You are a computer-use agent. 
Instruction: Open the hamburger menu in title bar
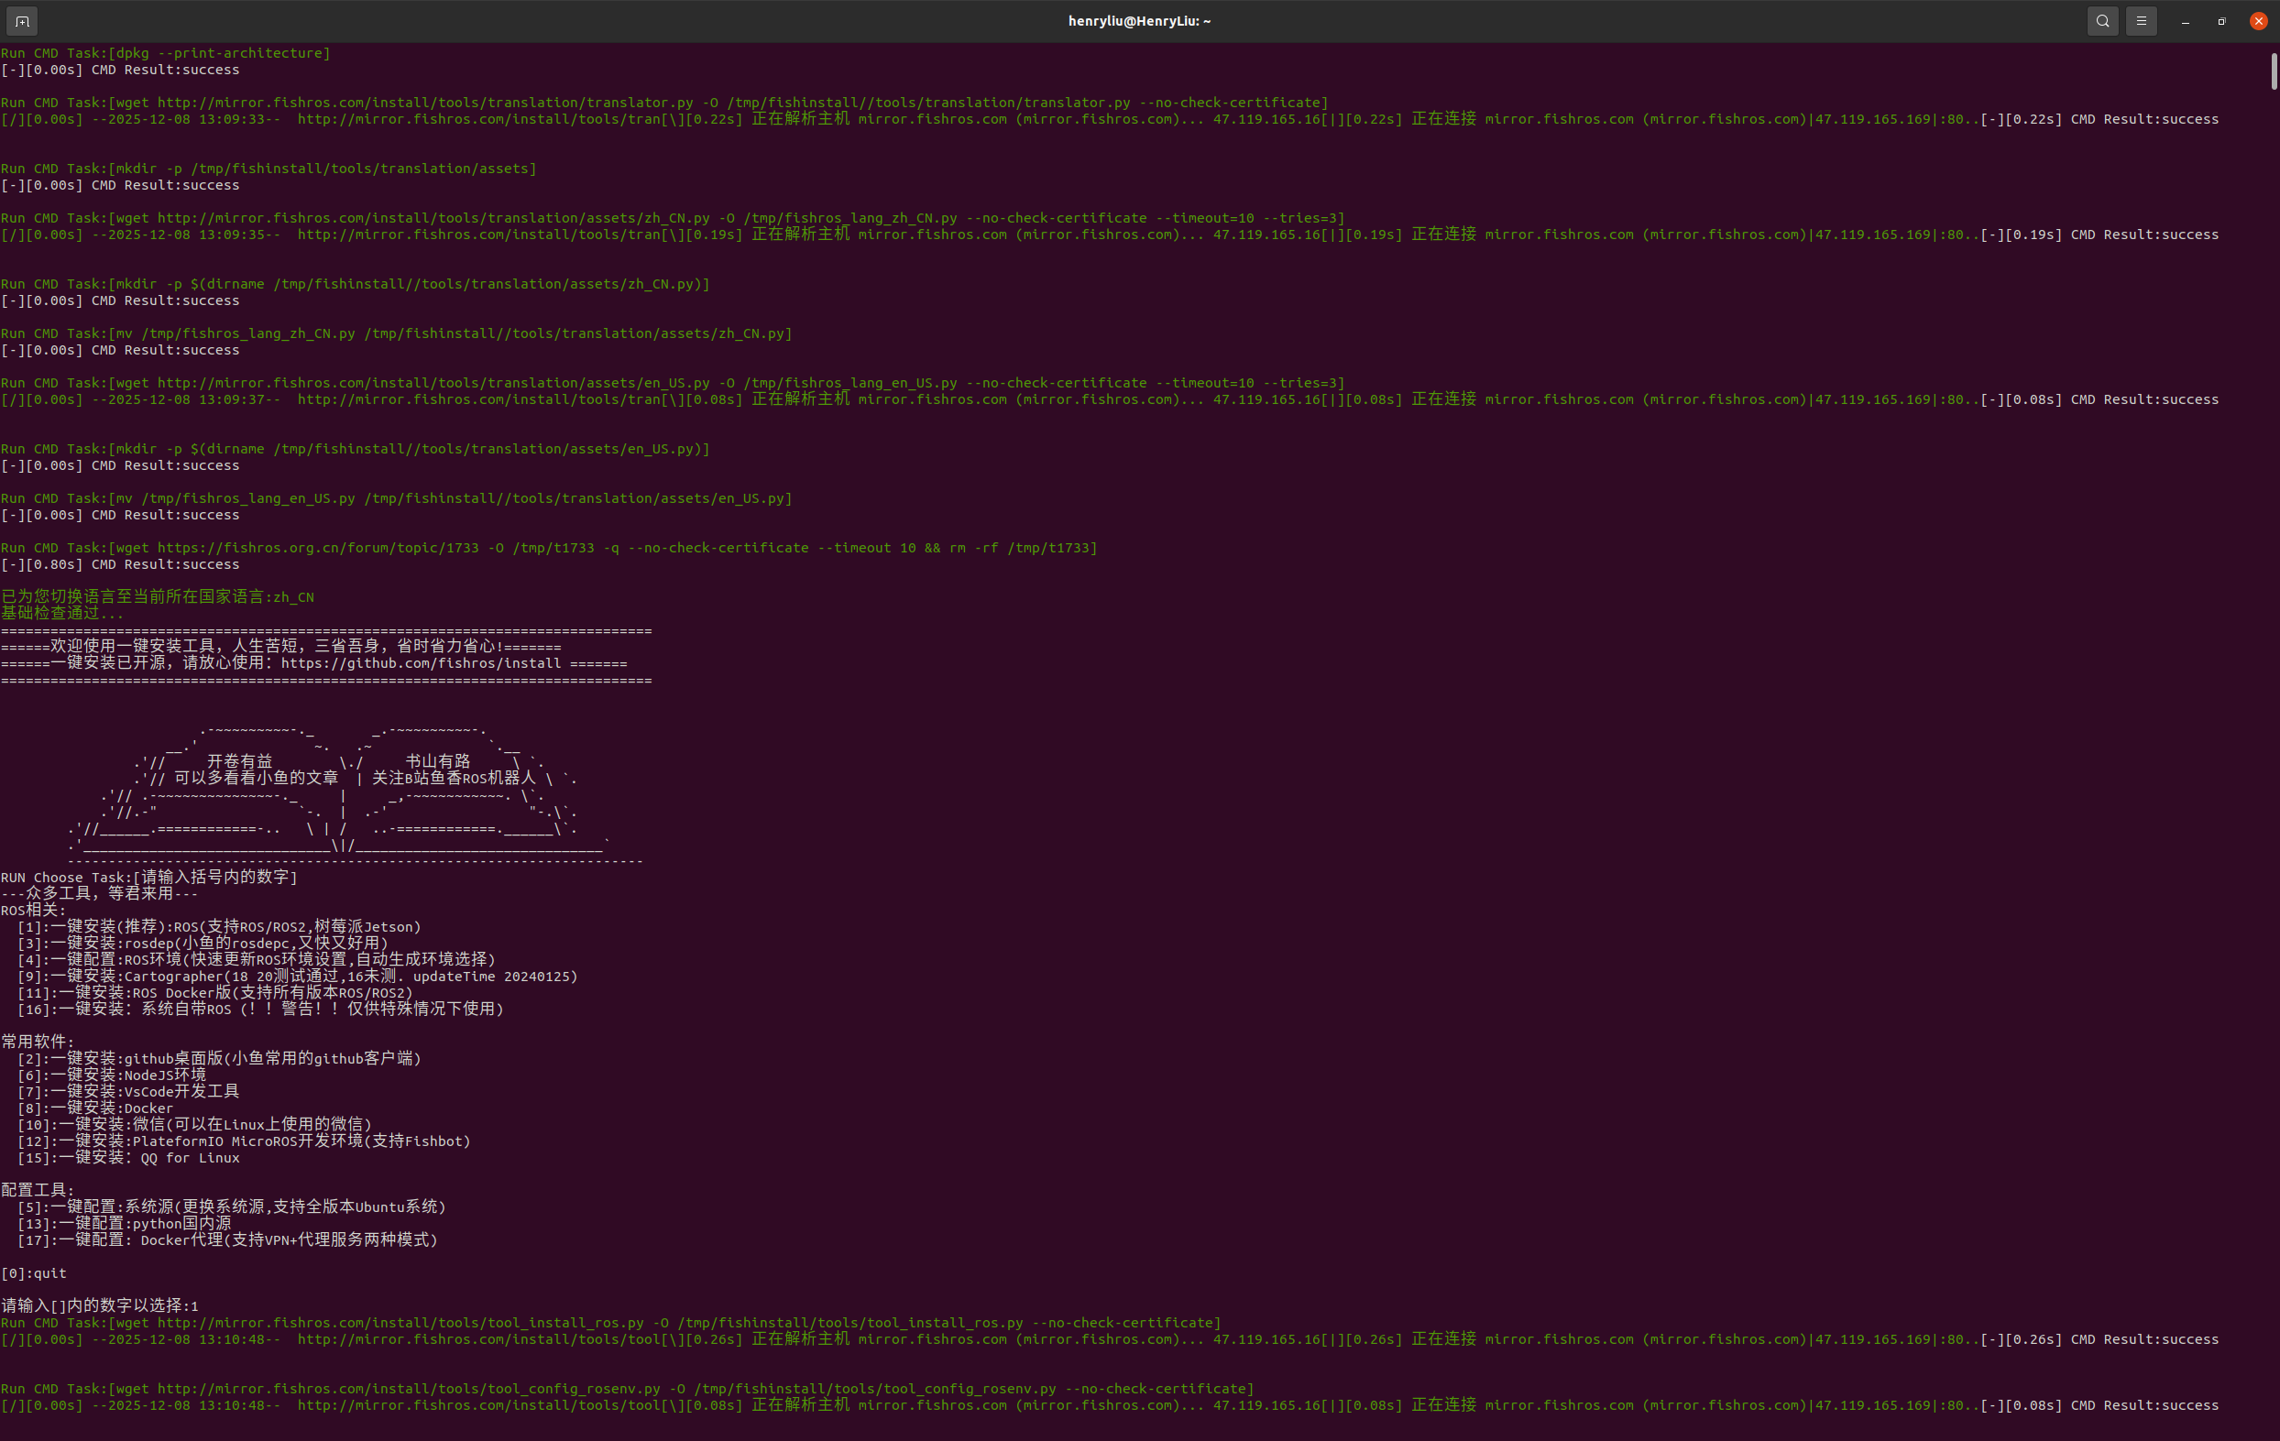click(2141, 21)
